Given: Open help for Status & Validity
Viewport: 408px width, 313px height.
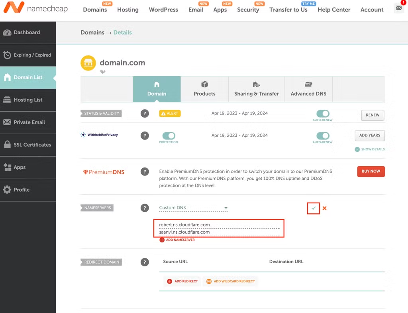Looking at the screenshot, I should point(145,114).
